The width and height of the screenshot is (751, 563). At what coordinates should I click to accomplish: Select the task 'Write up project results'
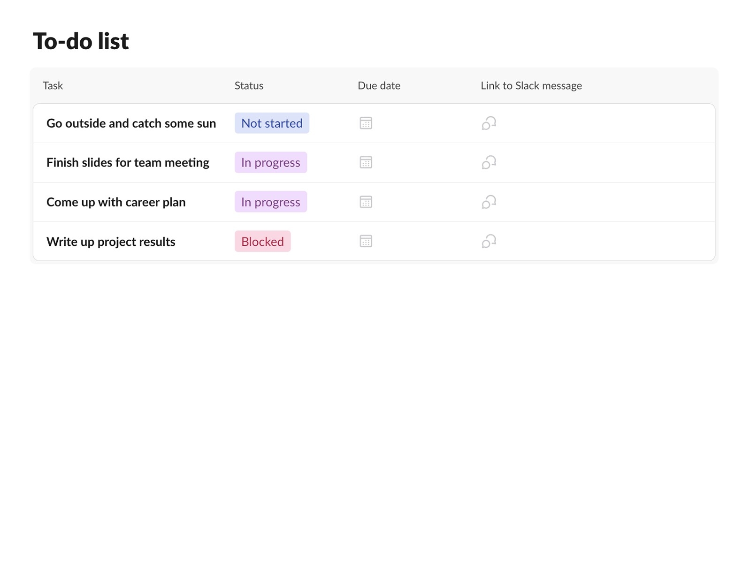(111, 241)
